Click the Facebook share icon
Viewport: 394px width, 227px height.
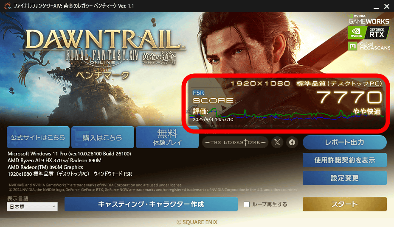click(292, 142)
